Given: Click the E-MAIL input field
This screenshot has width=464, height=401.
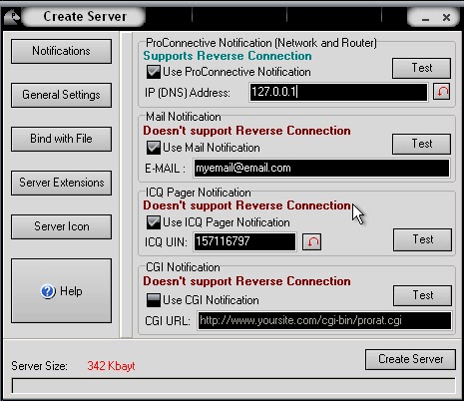Looking at the screenshot, I should 321,168.
